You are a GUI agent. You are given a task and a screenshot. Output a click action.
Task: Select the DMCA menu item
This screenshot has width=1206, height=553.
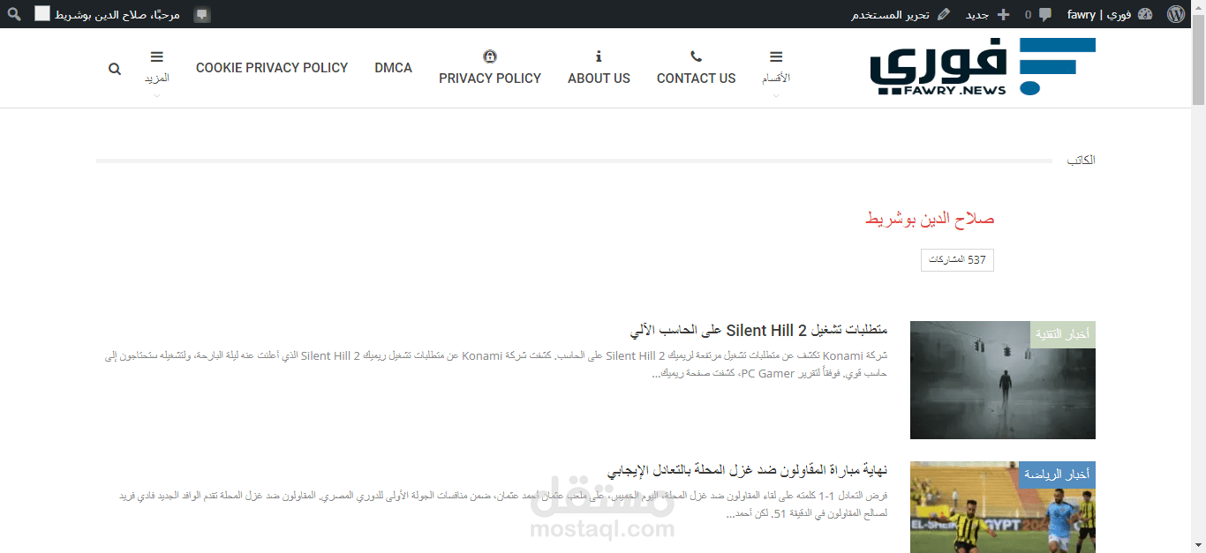tap(393, 67)
